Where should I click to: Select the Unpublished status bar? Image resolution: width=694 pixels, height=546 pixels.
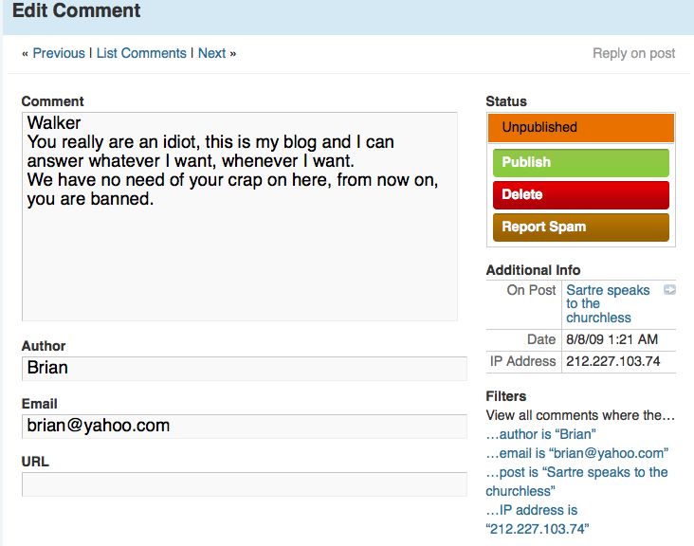tap(580, 128)
